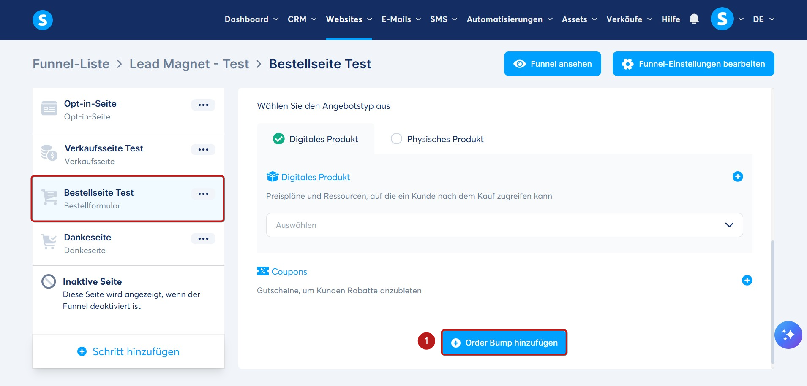Click the Funnel ansehen button
Image resolution: width=807 pixels, height=386 pixels.
pos(552,64)
